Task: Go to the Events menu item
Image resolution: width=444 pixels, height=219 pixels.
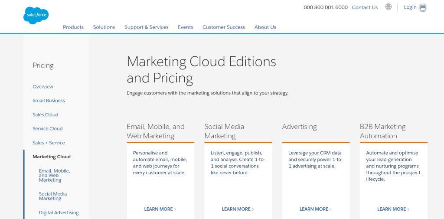Action: click(186, 27)
